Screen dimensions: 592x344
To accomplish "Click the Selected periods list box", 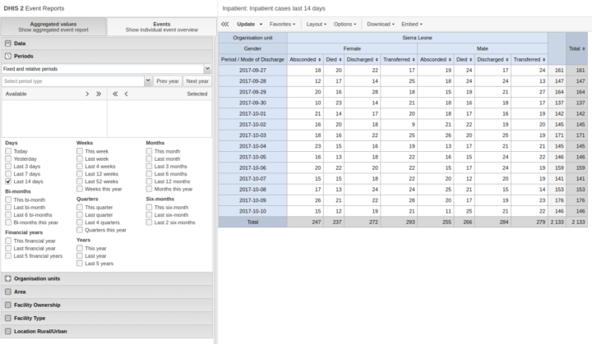I will click(x=160, y=118).
